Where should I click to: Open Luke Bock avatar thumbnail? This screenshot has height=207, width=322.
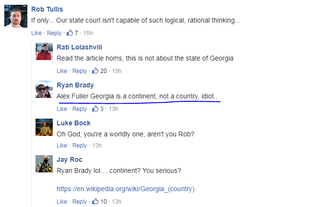click(44, 127)
